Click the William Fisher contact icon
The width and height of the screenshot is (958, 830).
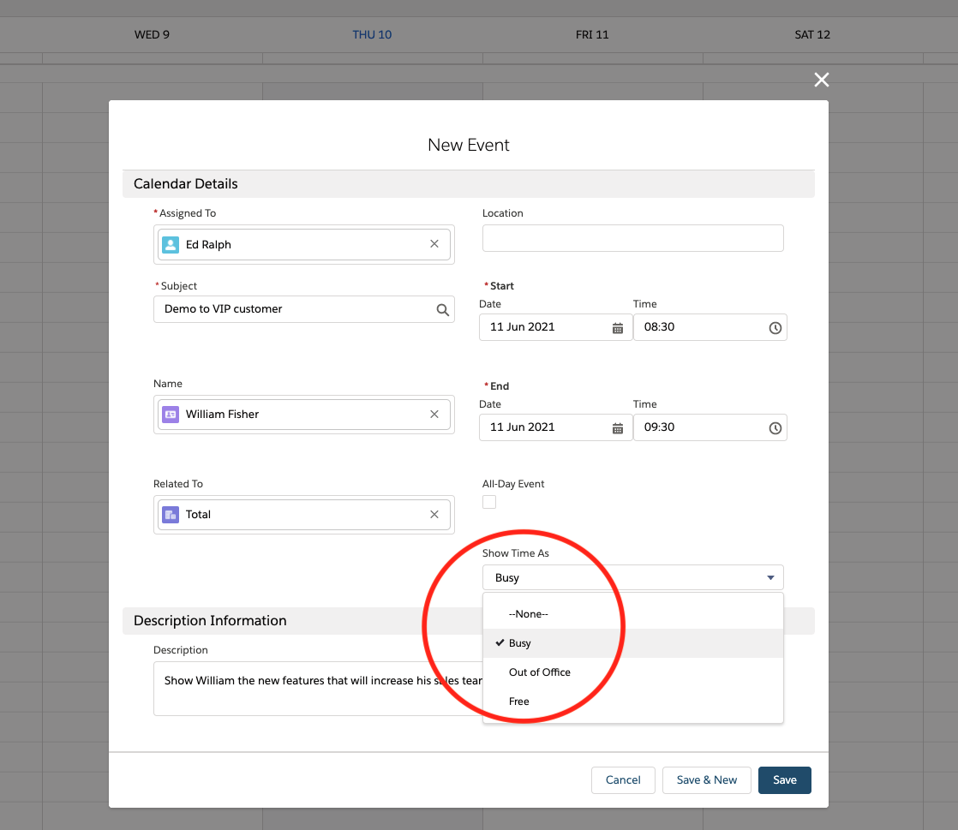(x=171, y=414)
